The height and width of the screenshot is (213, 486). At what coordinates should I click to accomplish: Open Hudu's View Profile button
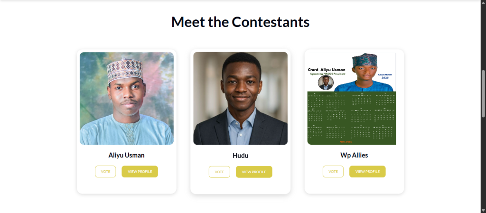point(254,172)
